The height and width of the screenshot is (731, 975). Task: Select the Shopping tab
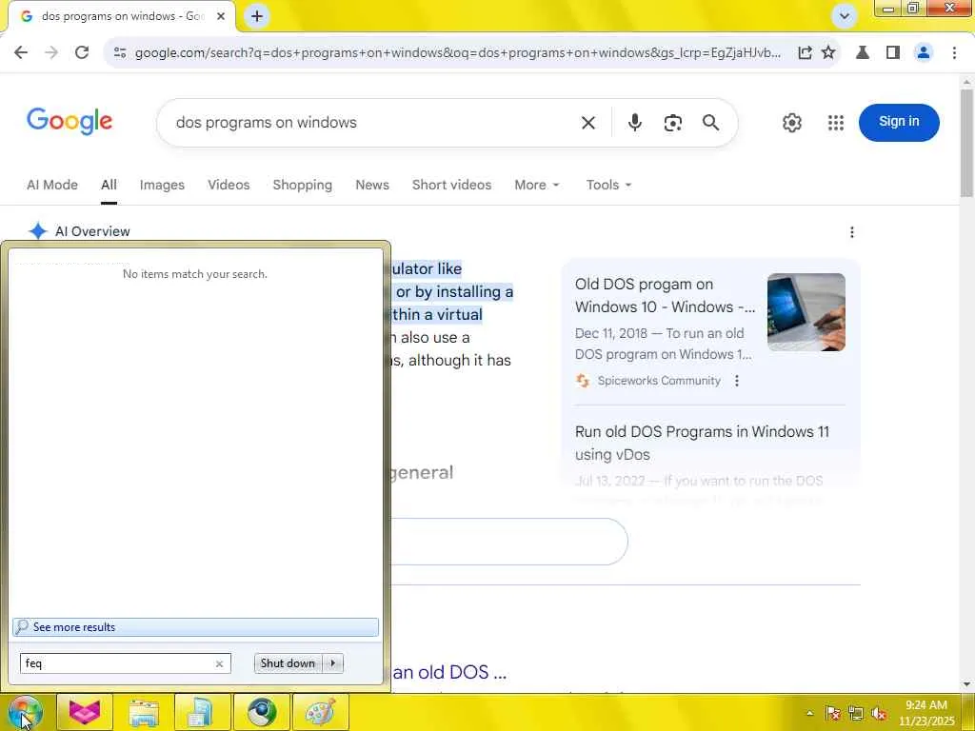tap(302, 186)
